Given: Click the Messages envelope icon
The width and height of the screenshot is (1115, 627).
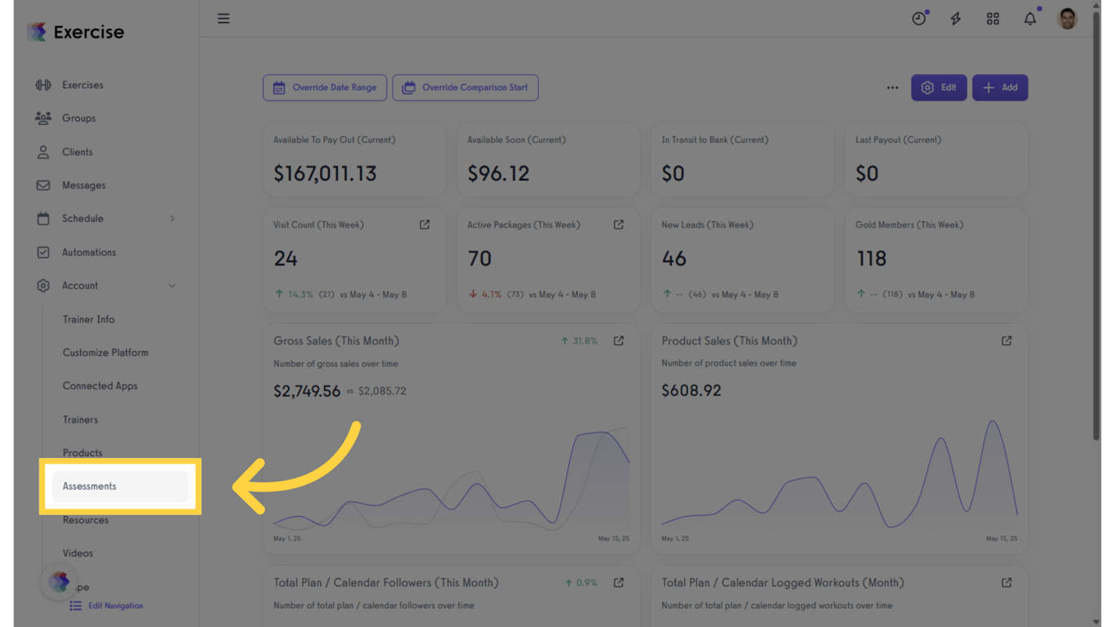Looking at the screenshot, I should click(43, 185).
